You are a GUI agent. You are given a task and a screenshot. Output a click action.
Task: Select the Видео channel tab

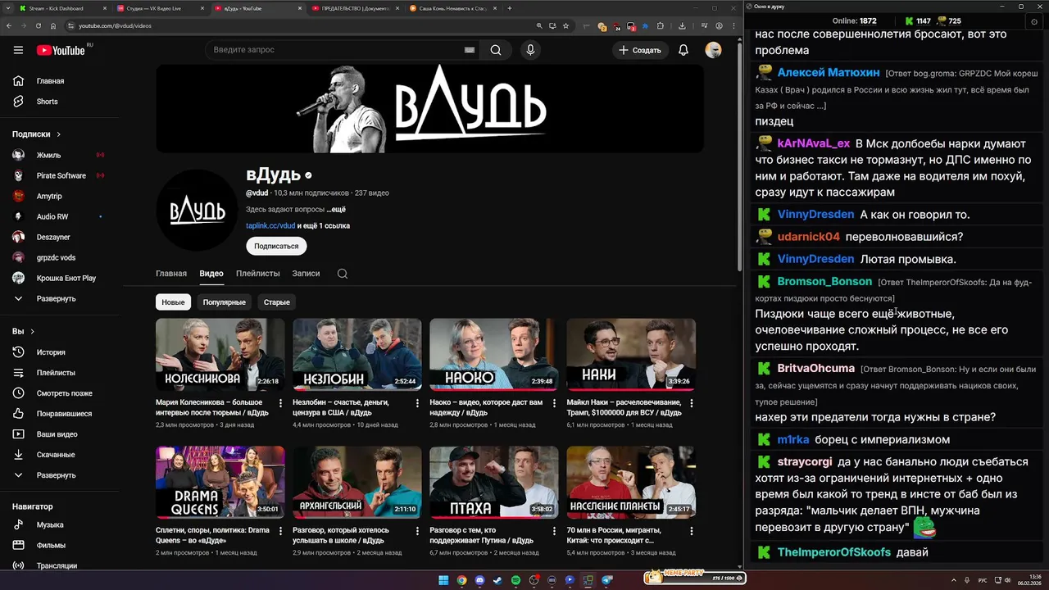pos(211,274)
